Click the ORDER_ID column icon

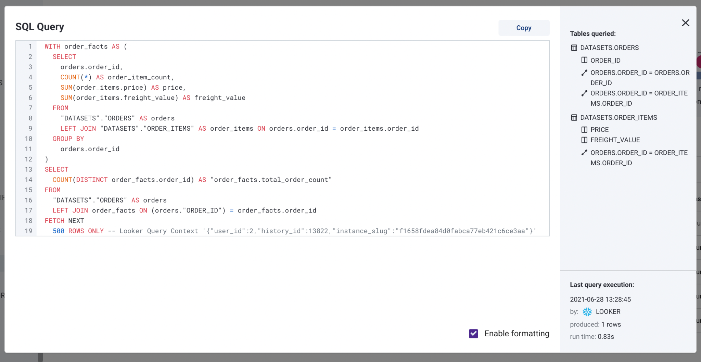point(584,61)
